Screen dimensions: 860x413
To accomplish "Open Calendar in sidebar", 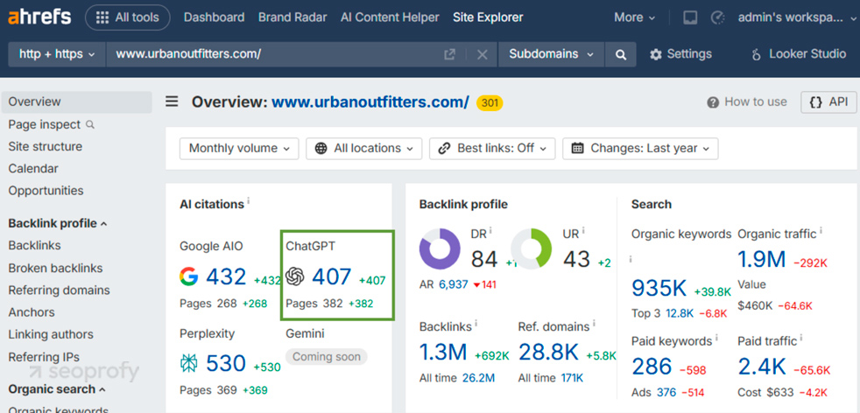I will pos(33,169).
